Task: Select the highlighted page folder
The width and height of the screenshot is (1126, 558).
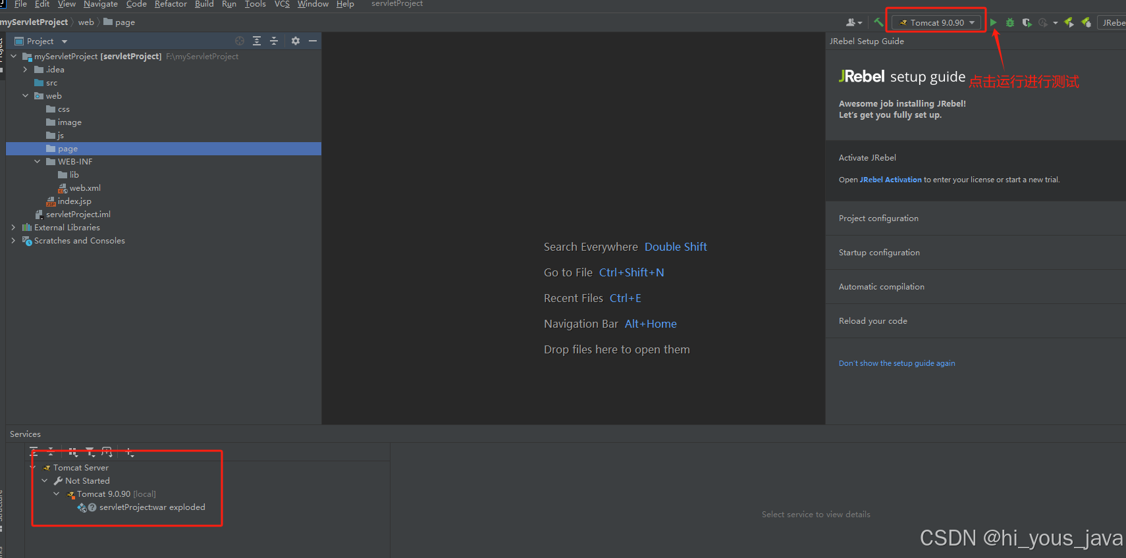Action: [163, 149]
